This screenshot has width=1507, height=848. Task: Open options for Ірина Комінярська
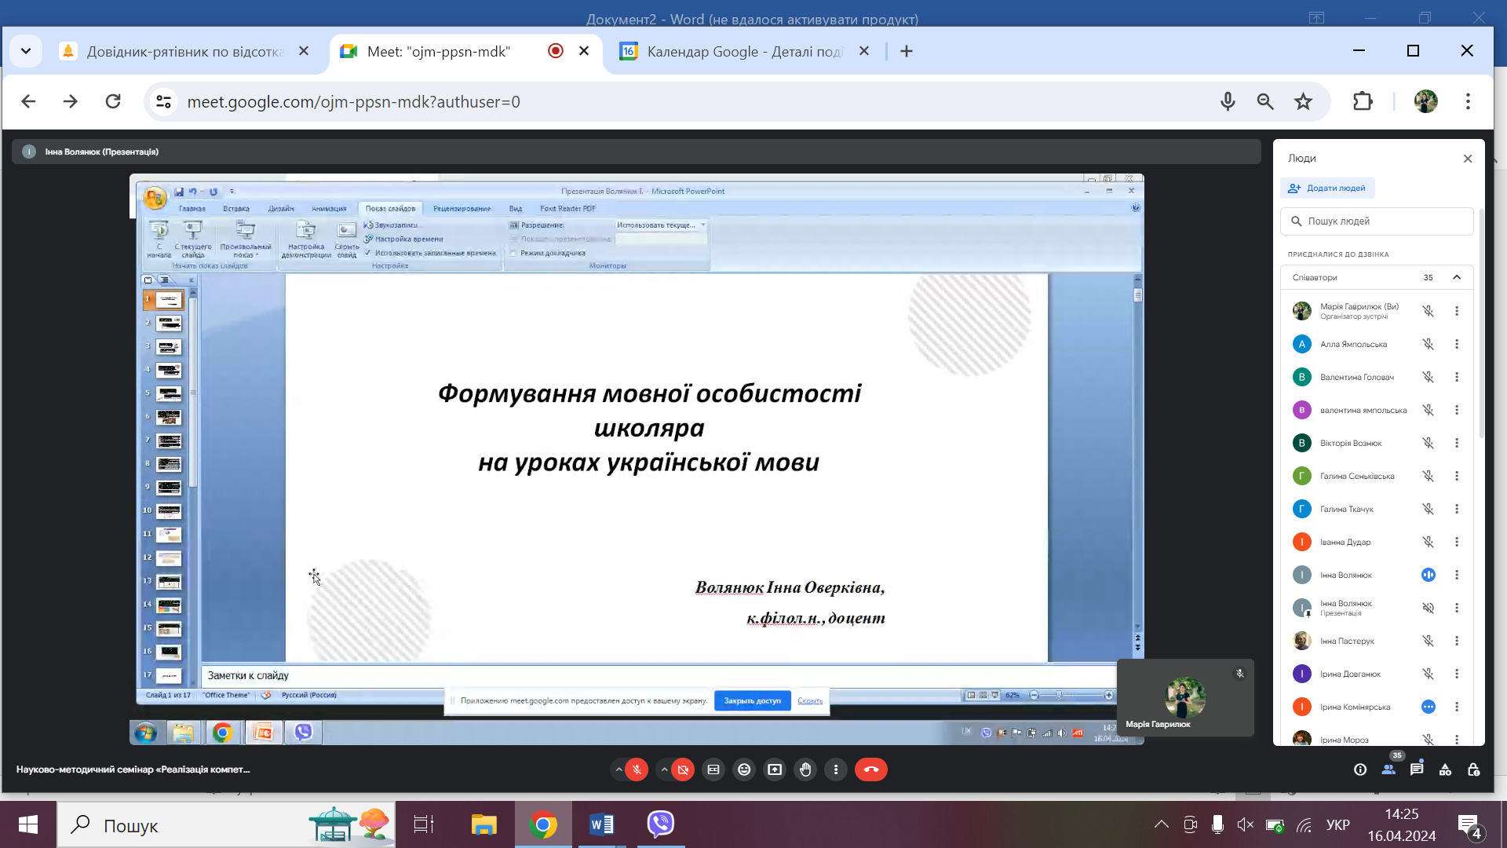[1457, 707]
